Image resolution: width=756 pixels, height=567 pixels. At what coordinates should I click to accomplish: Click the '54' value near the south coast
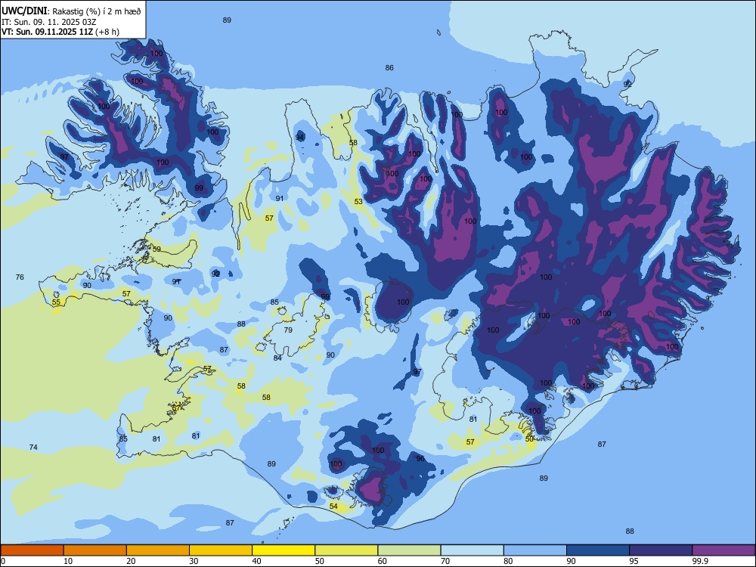point(333,507)
